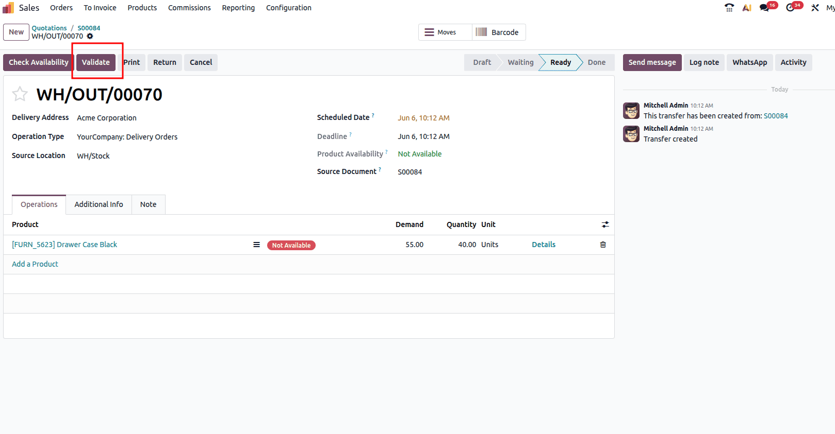The height and width of the screenshot is (434, 835).
Task: Click the Product Availability help question mark
Action: [x=386, y=152]
